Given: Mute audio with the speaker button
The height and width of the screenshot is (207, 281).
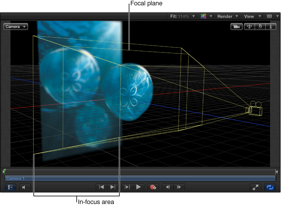Looking at the screenshot, I should pyautogui.click(x=24, y=187).
